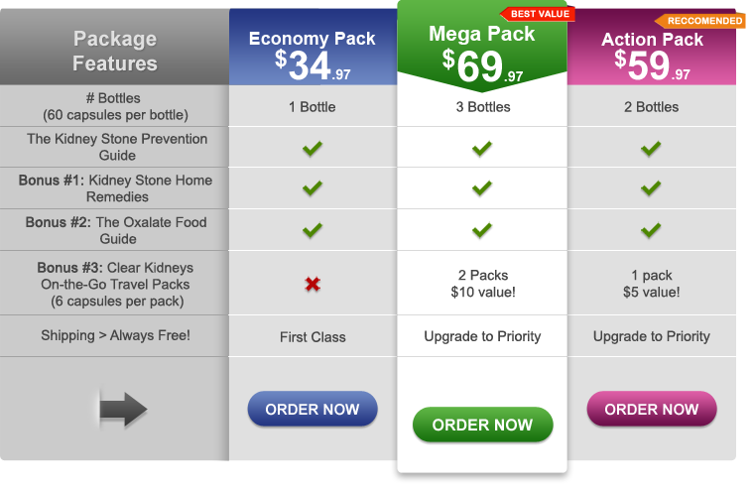The image size is (754, 491).
Task: Click the red BEST VALUE ribbon badge
Action: 538,14
